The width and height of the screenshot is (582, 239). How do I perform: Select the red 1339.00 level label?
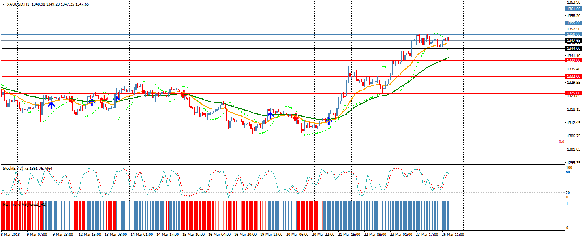pyautogui.click(x=573, y=60)
